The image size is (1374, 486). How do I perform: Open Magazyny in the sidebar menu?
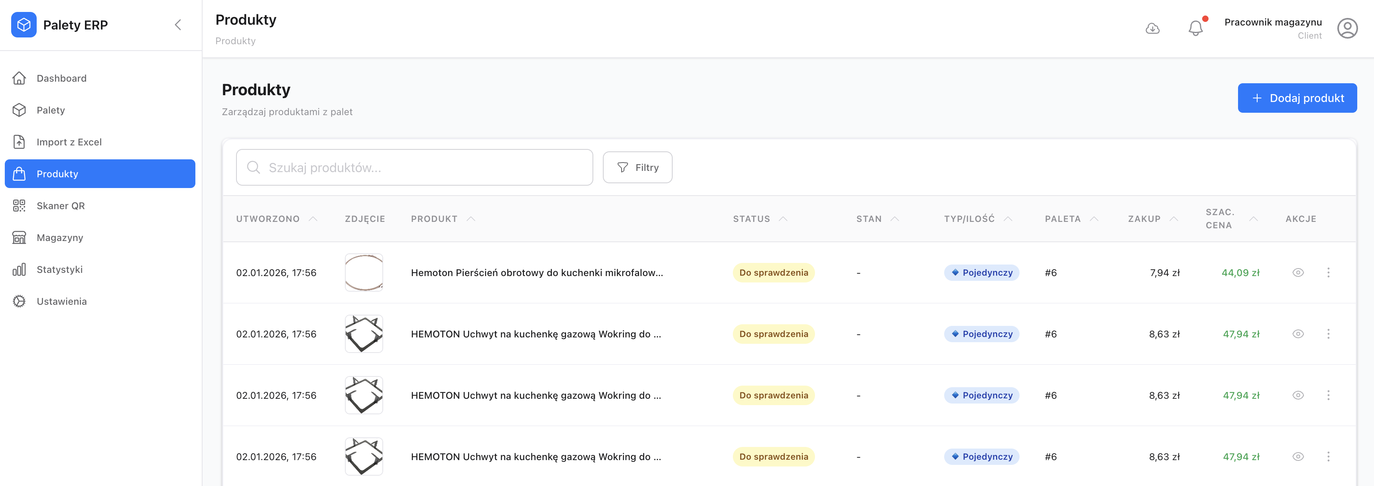tap(60, 238)
